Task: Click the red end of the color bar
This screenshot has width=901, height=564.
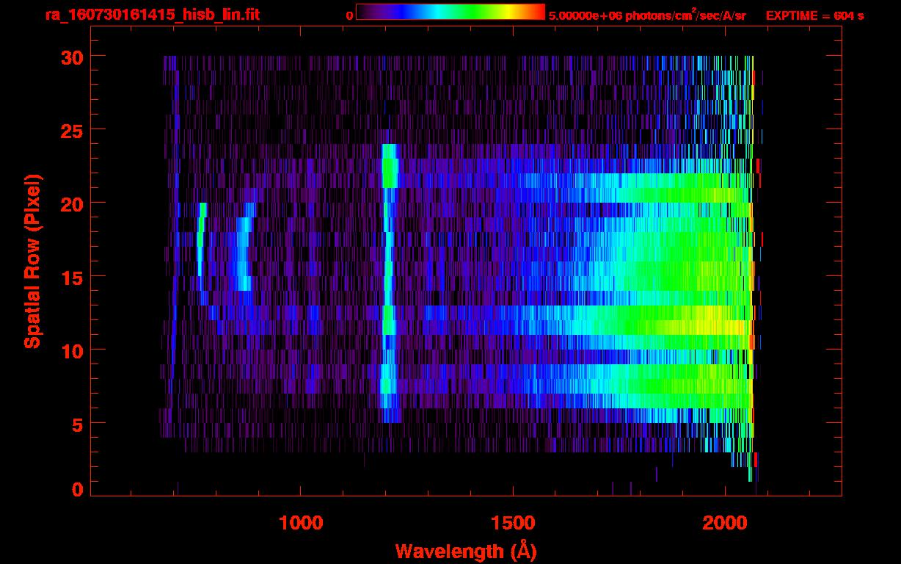Action: [539, 12]
